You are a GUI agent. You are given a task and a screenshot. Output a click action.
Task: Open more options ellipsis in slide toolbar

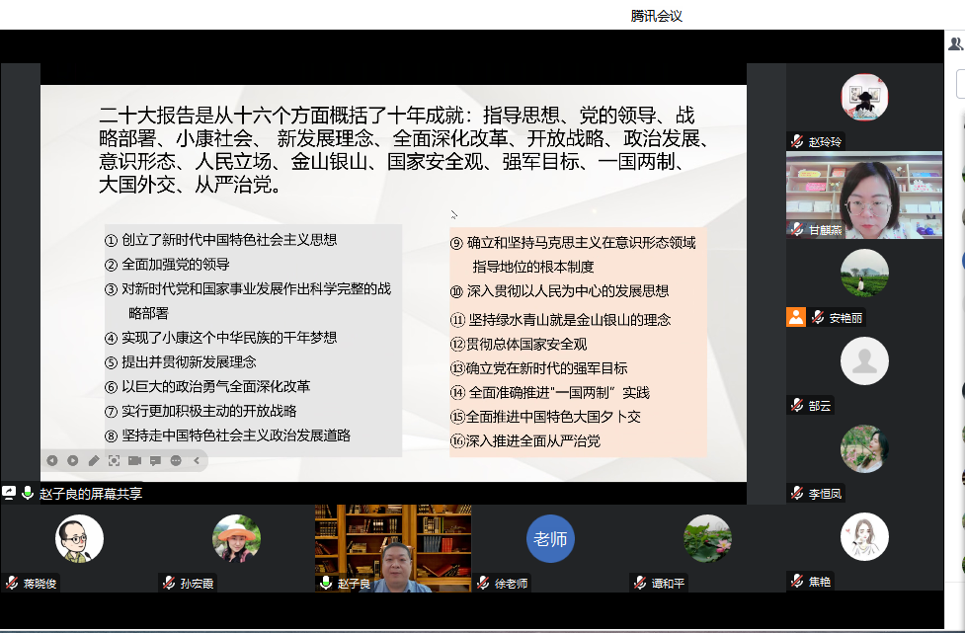pyautogui.click(x=176, y=460)
